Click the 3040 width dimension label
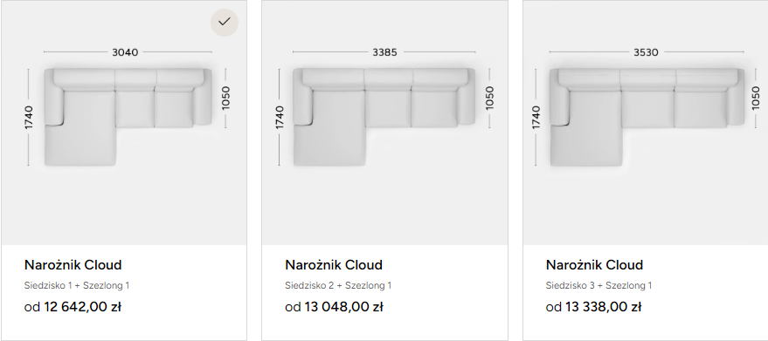The image size is (768, 341). (x=126, y=51)
